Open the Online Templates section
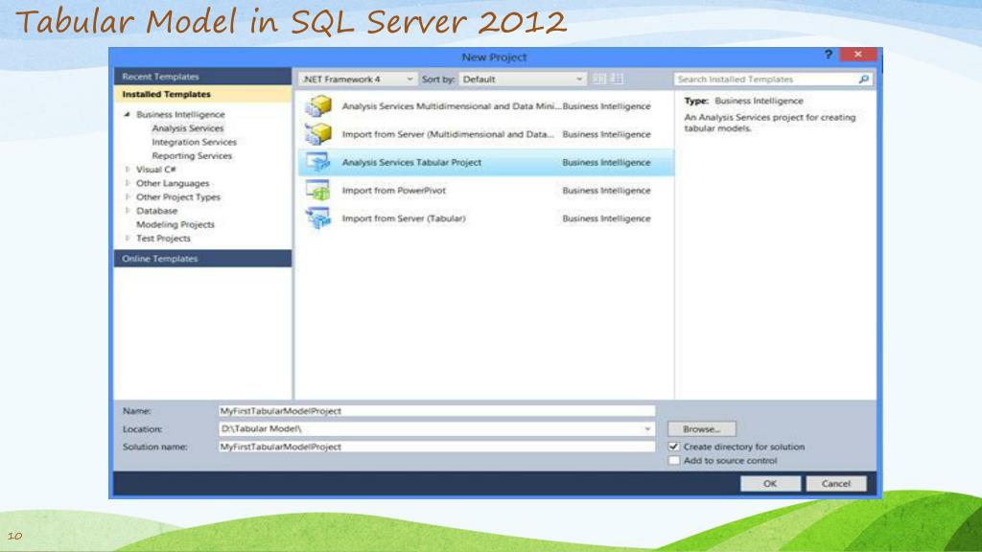982x552 pixels. click(203, 259)
